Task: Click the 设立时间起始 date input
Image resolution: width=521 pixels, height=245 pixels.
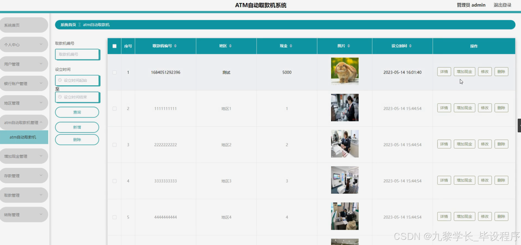Action: [78, 80]
